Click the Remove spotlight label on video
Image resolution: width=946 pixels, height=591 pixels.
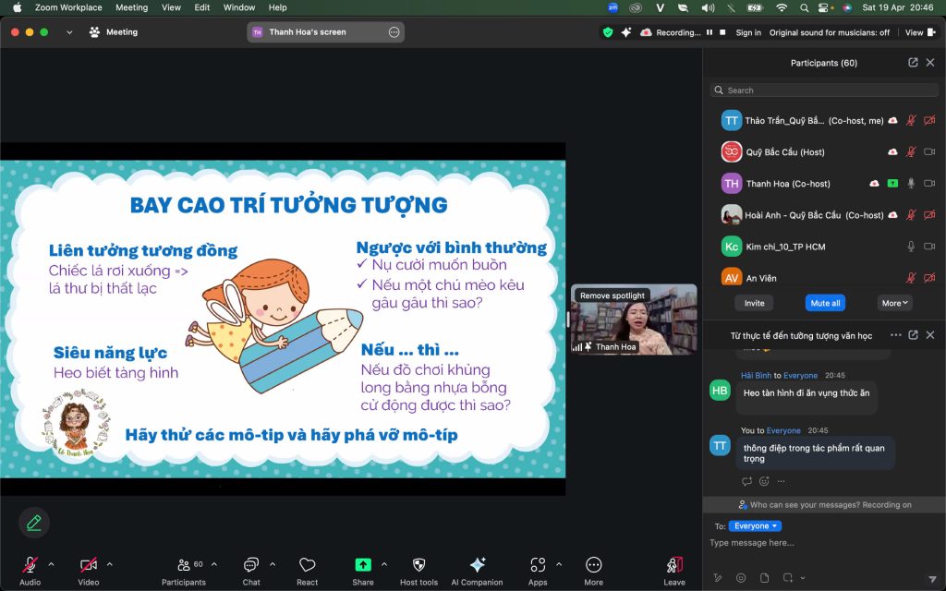pyautogui.click(x=612, y=295)
